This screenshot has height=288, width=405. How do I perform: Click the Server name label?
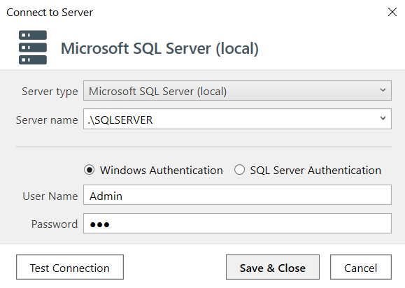[x=47, y=120]
